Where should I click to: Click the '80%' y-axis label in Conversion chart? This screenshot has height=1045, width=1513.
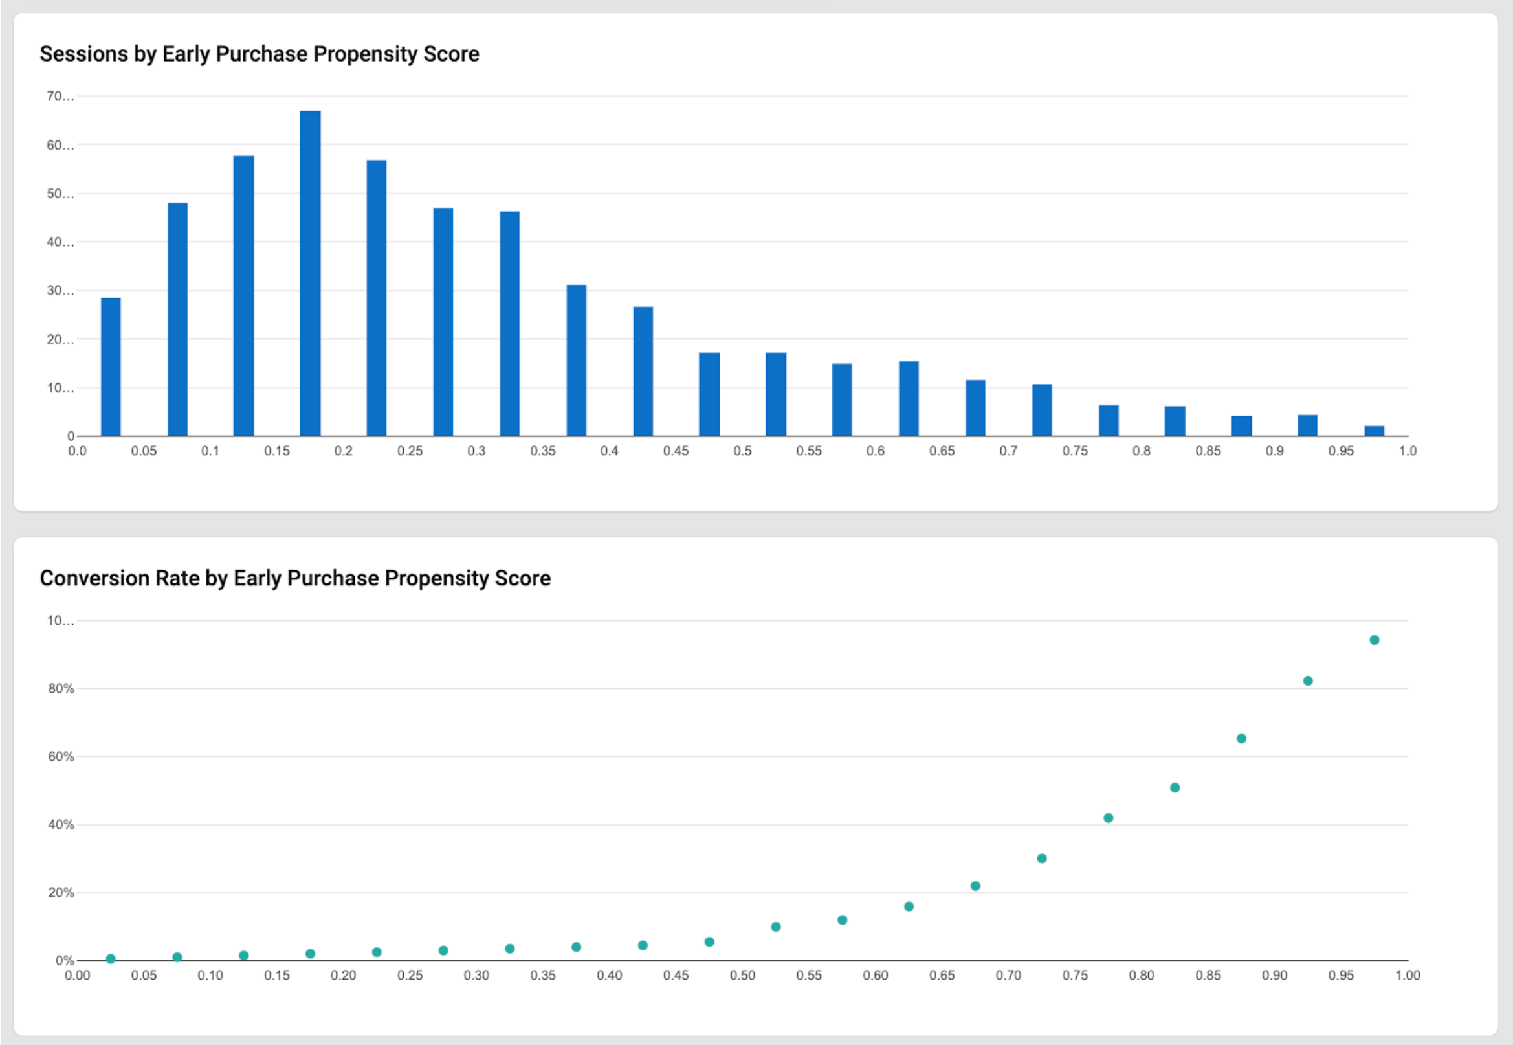coord(61,688)
